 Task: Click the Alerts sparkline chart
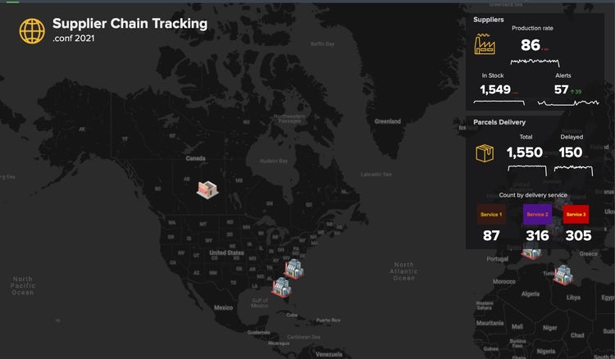(x=567, y=103)
